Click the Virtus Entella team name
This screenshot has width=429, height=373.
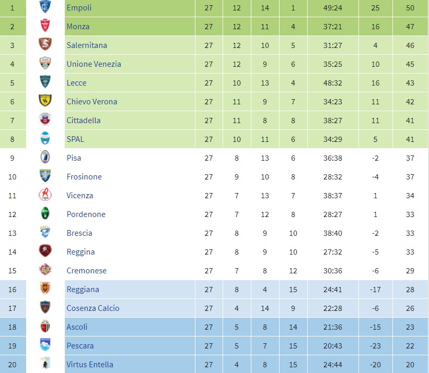pyautogui.click(x=90, y=365)
